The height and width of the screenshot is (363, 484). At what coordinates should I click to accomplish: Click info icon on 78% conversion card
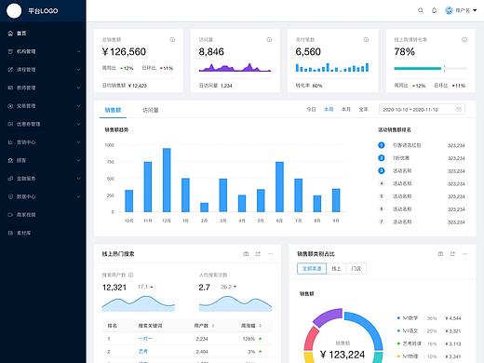click(x=464, y=40)
